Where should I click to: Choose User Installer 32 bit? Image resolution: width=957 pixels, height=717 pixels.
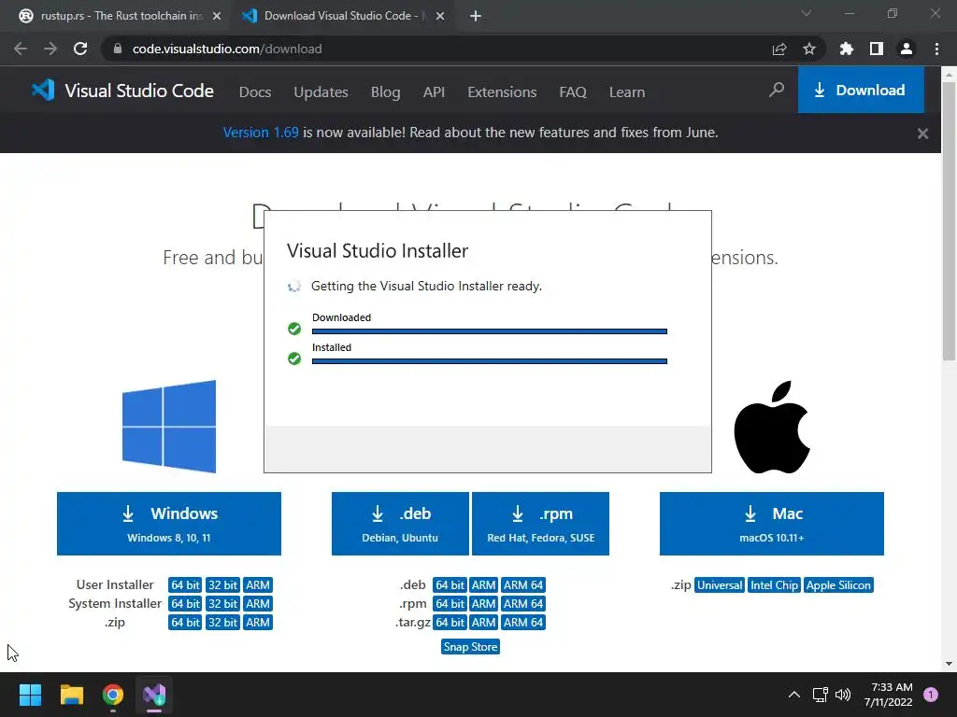[222, 585]
